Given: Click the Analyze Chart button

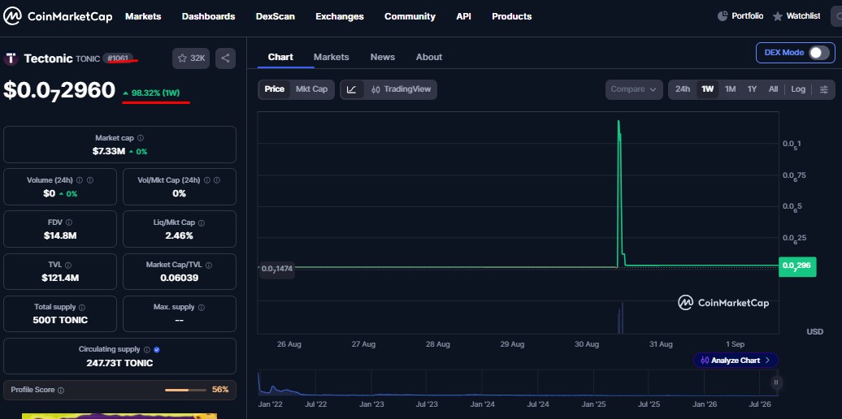Looking at the screenshot, I should click(x=736, y=360).
